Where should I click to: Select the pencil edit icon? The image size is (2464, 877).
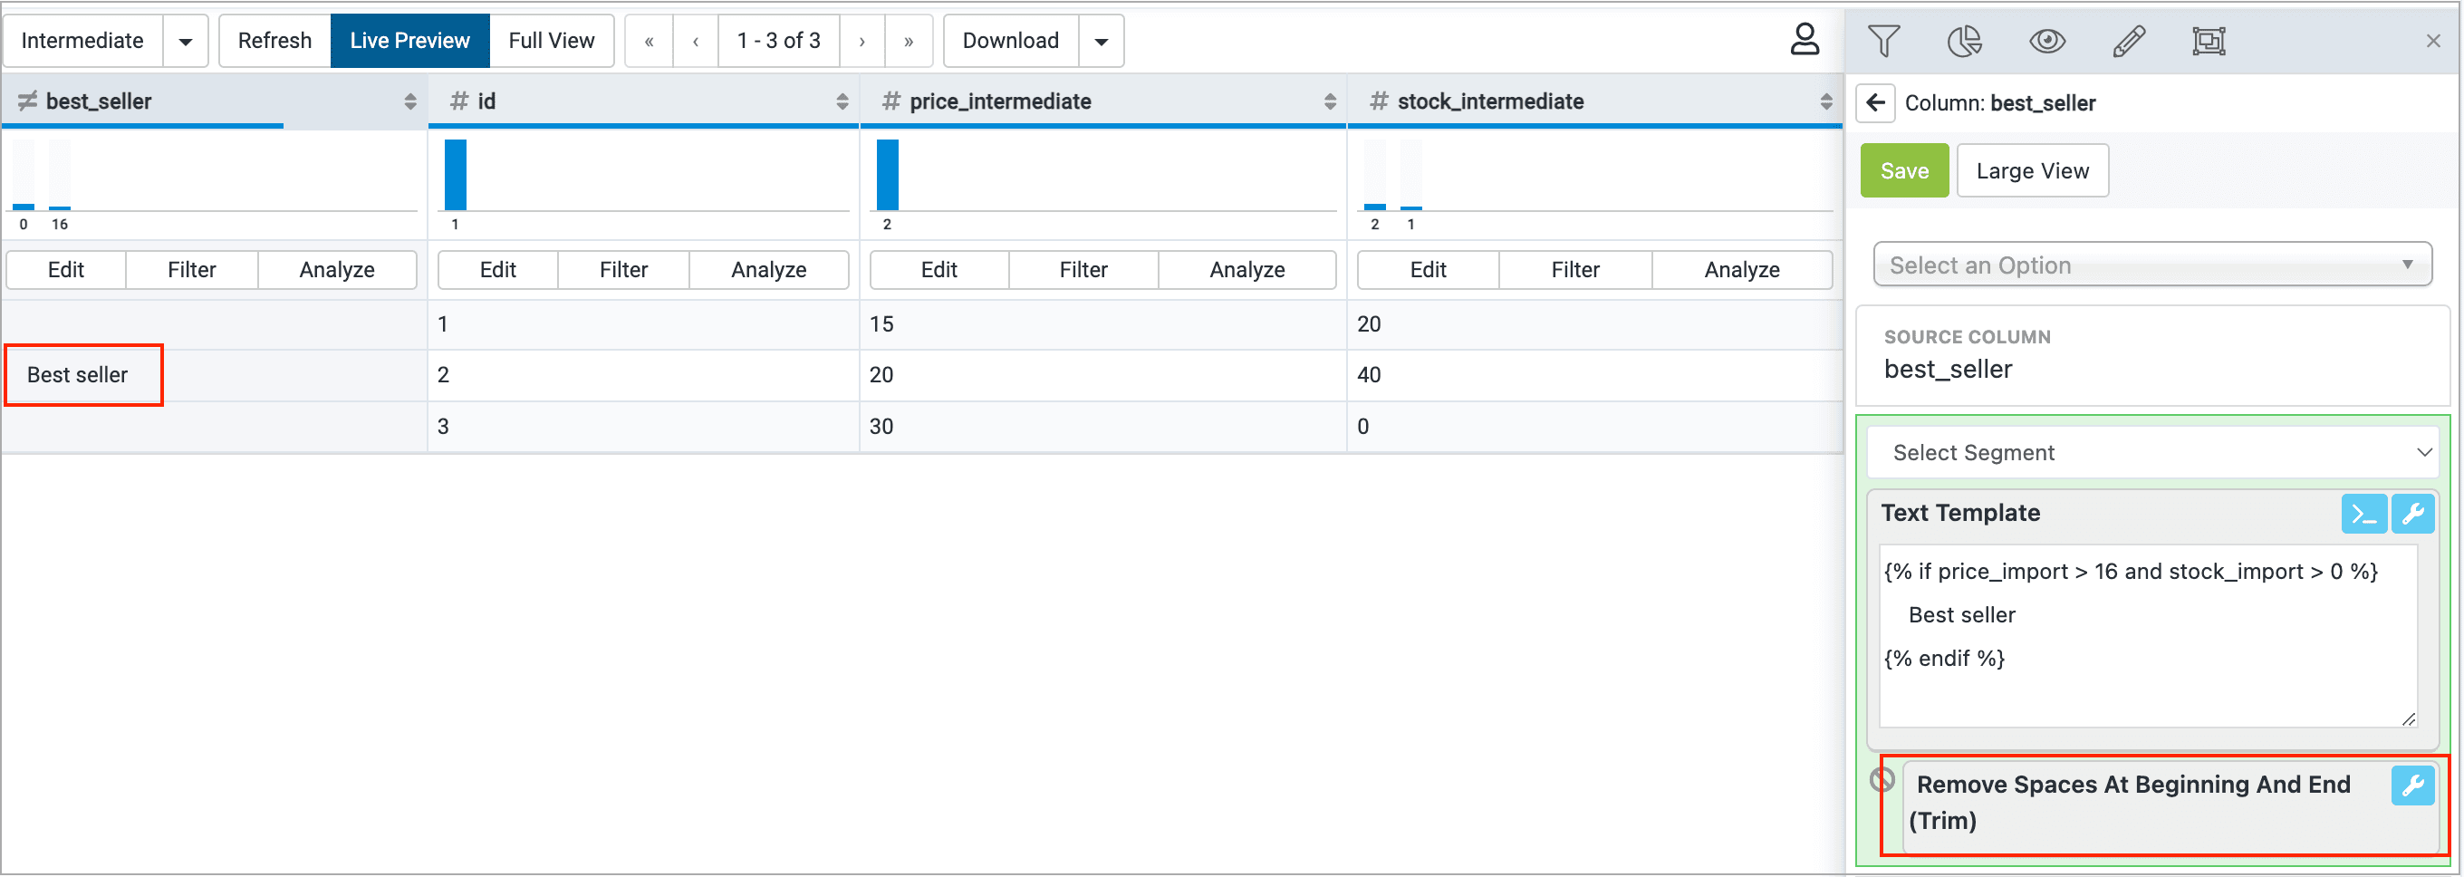2127,41
